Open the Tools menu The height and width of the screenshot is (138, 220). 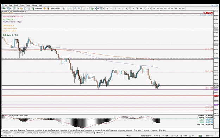pos(28,5)
